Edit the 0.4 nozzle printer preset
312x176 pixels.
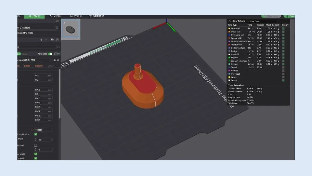pyautogui.click(x=57, y=27)
